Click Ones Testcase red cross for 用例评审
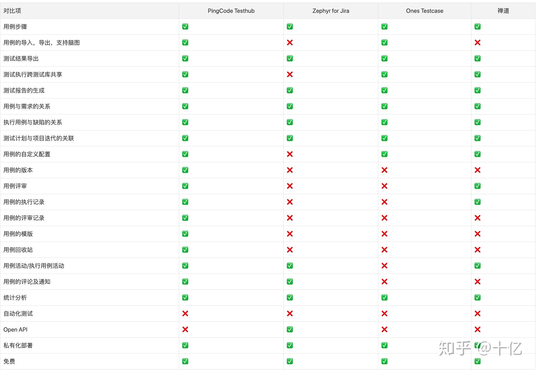 (x=384, y=186)
